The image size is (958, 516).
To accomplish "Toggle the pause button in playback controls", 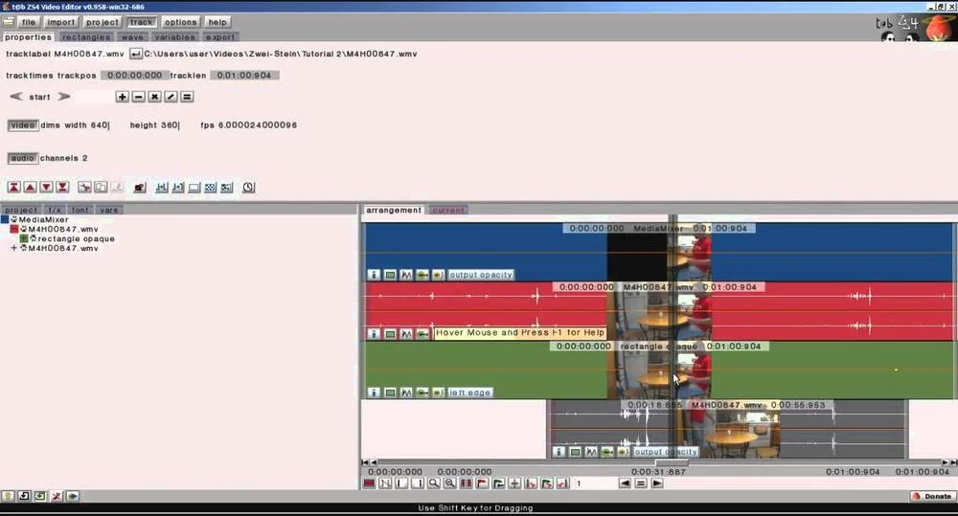I will point(641,483).
